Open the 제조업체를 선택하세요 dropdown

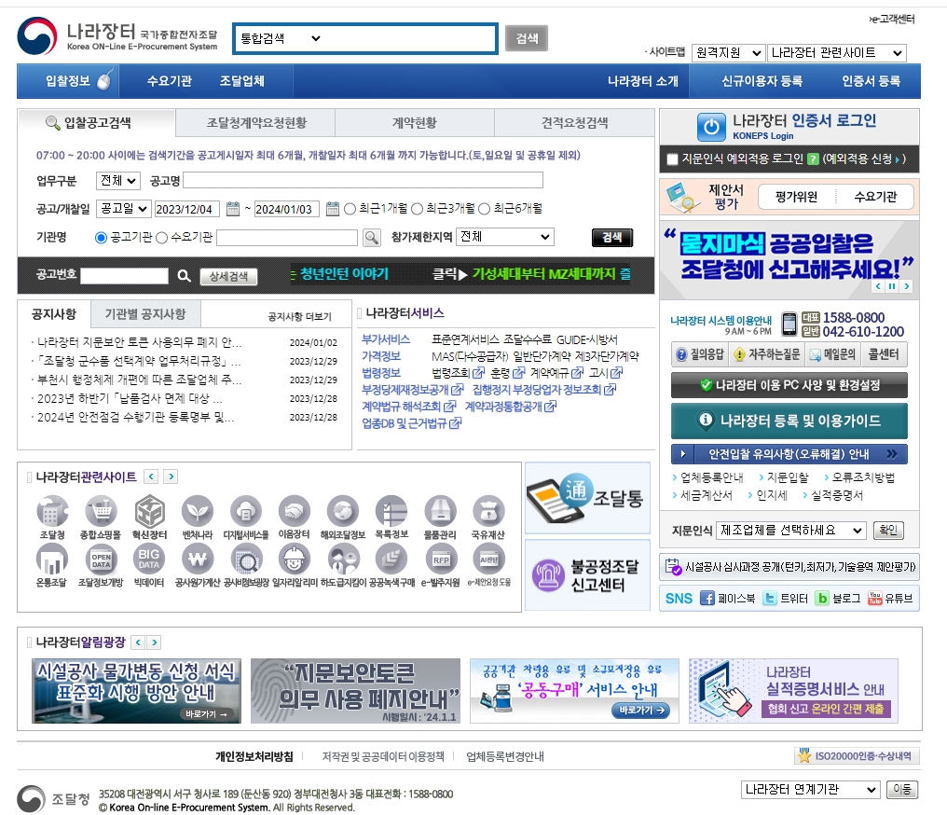pos(791,531)
